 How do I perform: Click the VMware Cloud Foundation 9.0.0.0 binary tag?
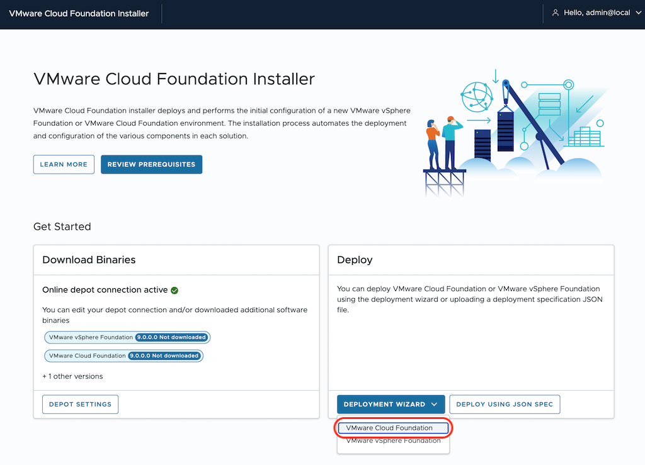(123, 356)
